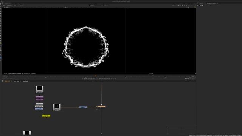Select the Viewer1 tab

pyautogui.click(x=6, y=3)
